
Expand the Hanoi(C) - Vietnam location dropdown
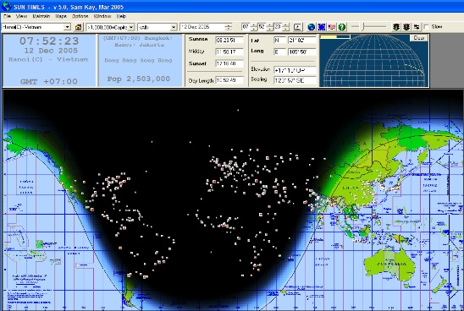click(67, 27)
